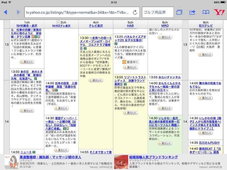Open the 家政婦・タサン志麻 program link
Viewport: 227px width, 170px height.
point(26,33)
